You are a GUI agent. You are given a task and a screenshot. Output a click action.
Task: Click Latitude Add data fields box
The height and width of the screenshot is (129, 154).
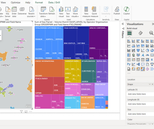point(140,94)
